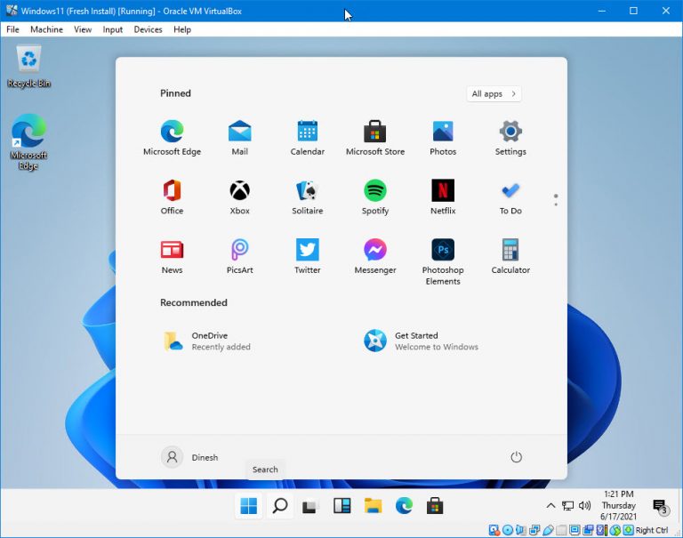The image size is (683, 538).
Task: Open the notification center icon
Action: pos(661,507)
